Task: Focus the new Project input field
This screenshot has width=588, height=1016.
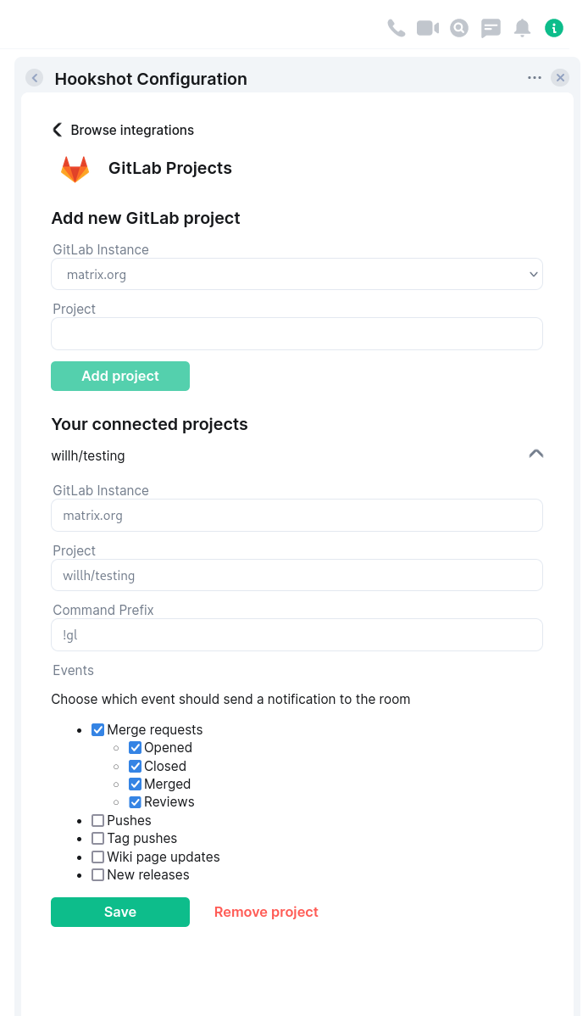Action: click(297, 333)
